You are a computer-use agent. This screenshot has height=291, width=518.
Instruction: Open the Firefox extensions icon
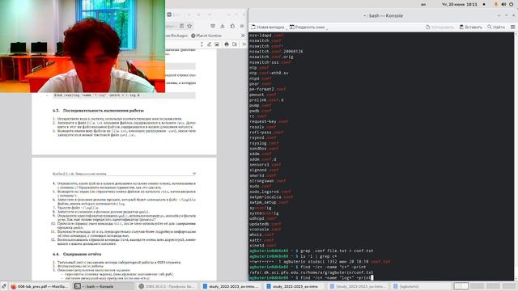232,26
